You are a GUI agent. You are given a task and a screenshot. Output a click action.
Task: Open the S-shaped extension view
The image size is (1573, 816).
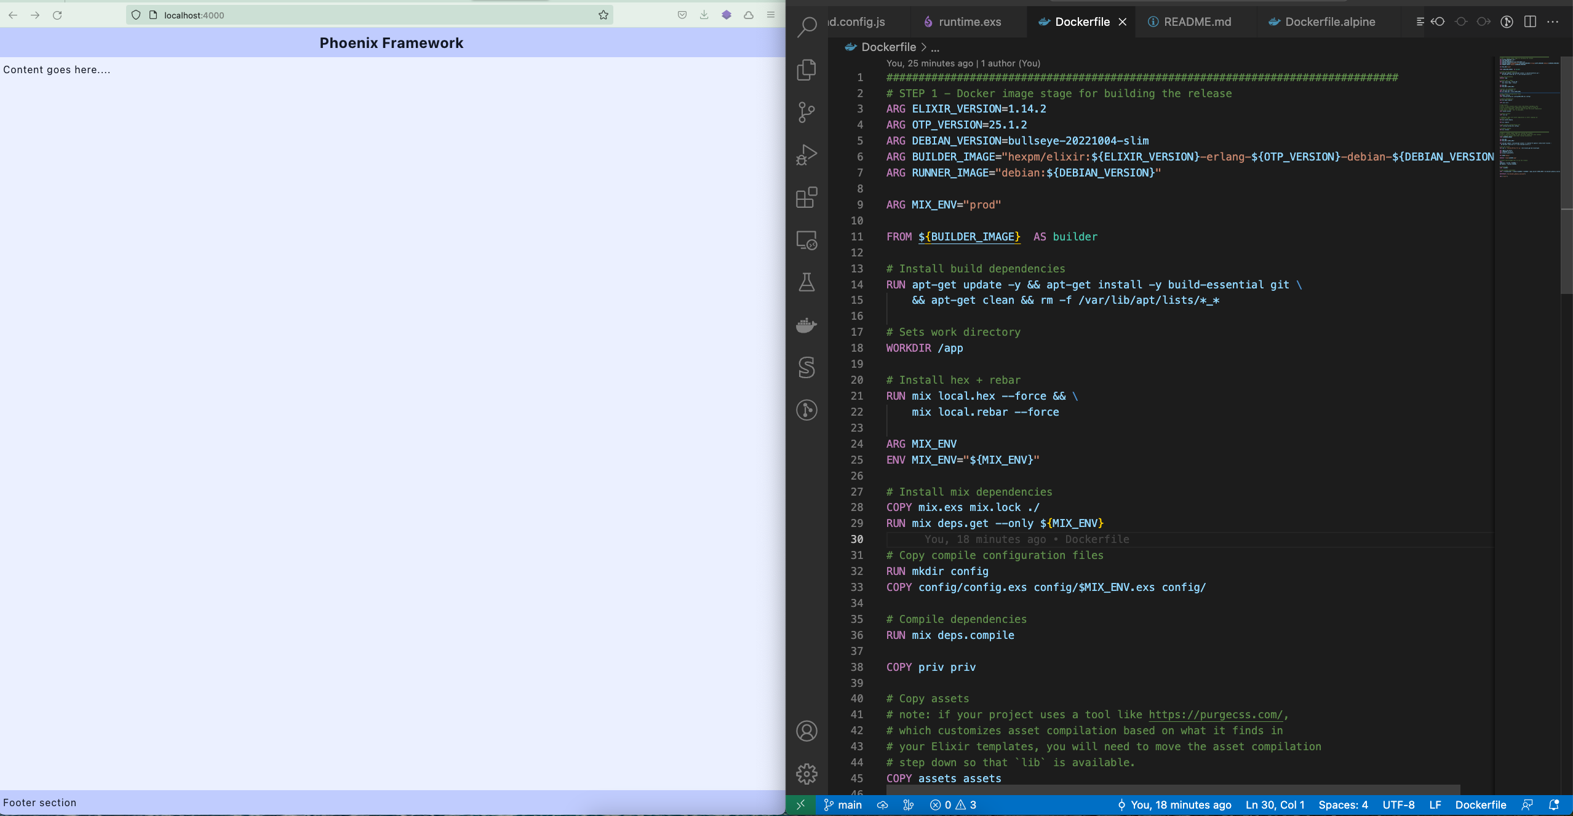[806, 367]
